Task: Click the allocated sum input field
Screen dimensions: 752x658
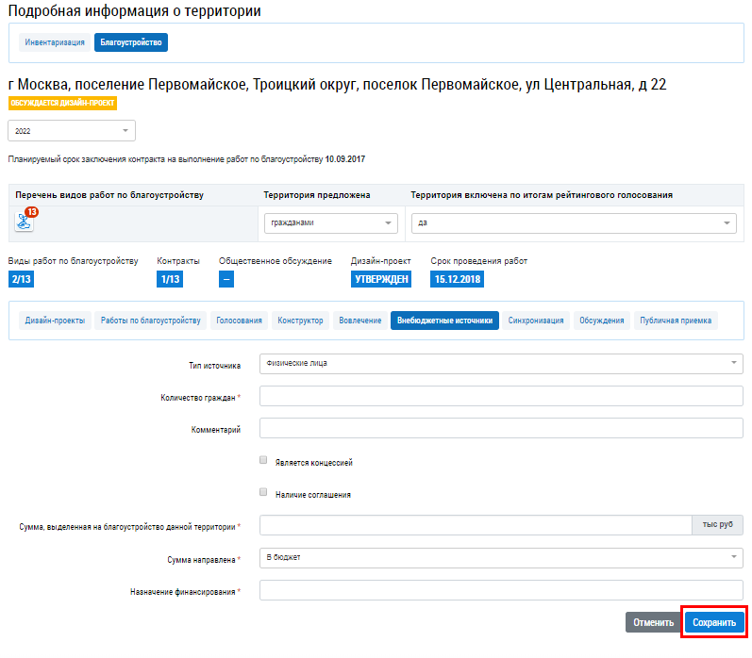Action: point(476,525)
